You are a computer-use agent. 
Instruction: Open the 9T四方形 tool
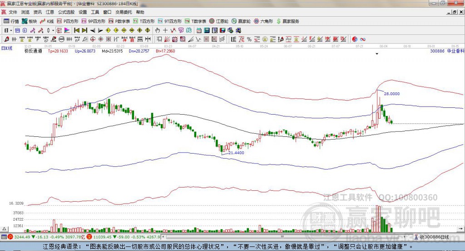(170, 21)
